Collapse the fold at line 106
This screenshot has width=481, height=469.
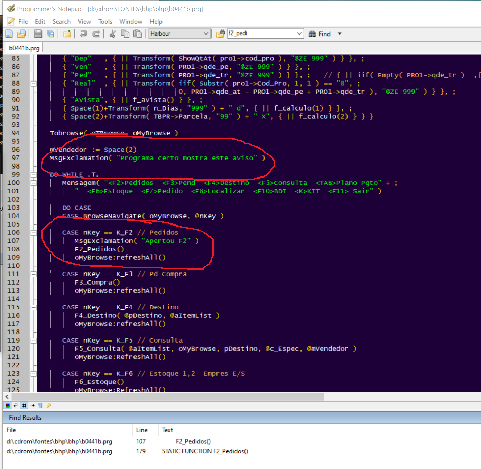tap(34, 233)
